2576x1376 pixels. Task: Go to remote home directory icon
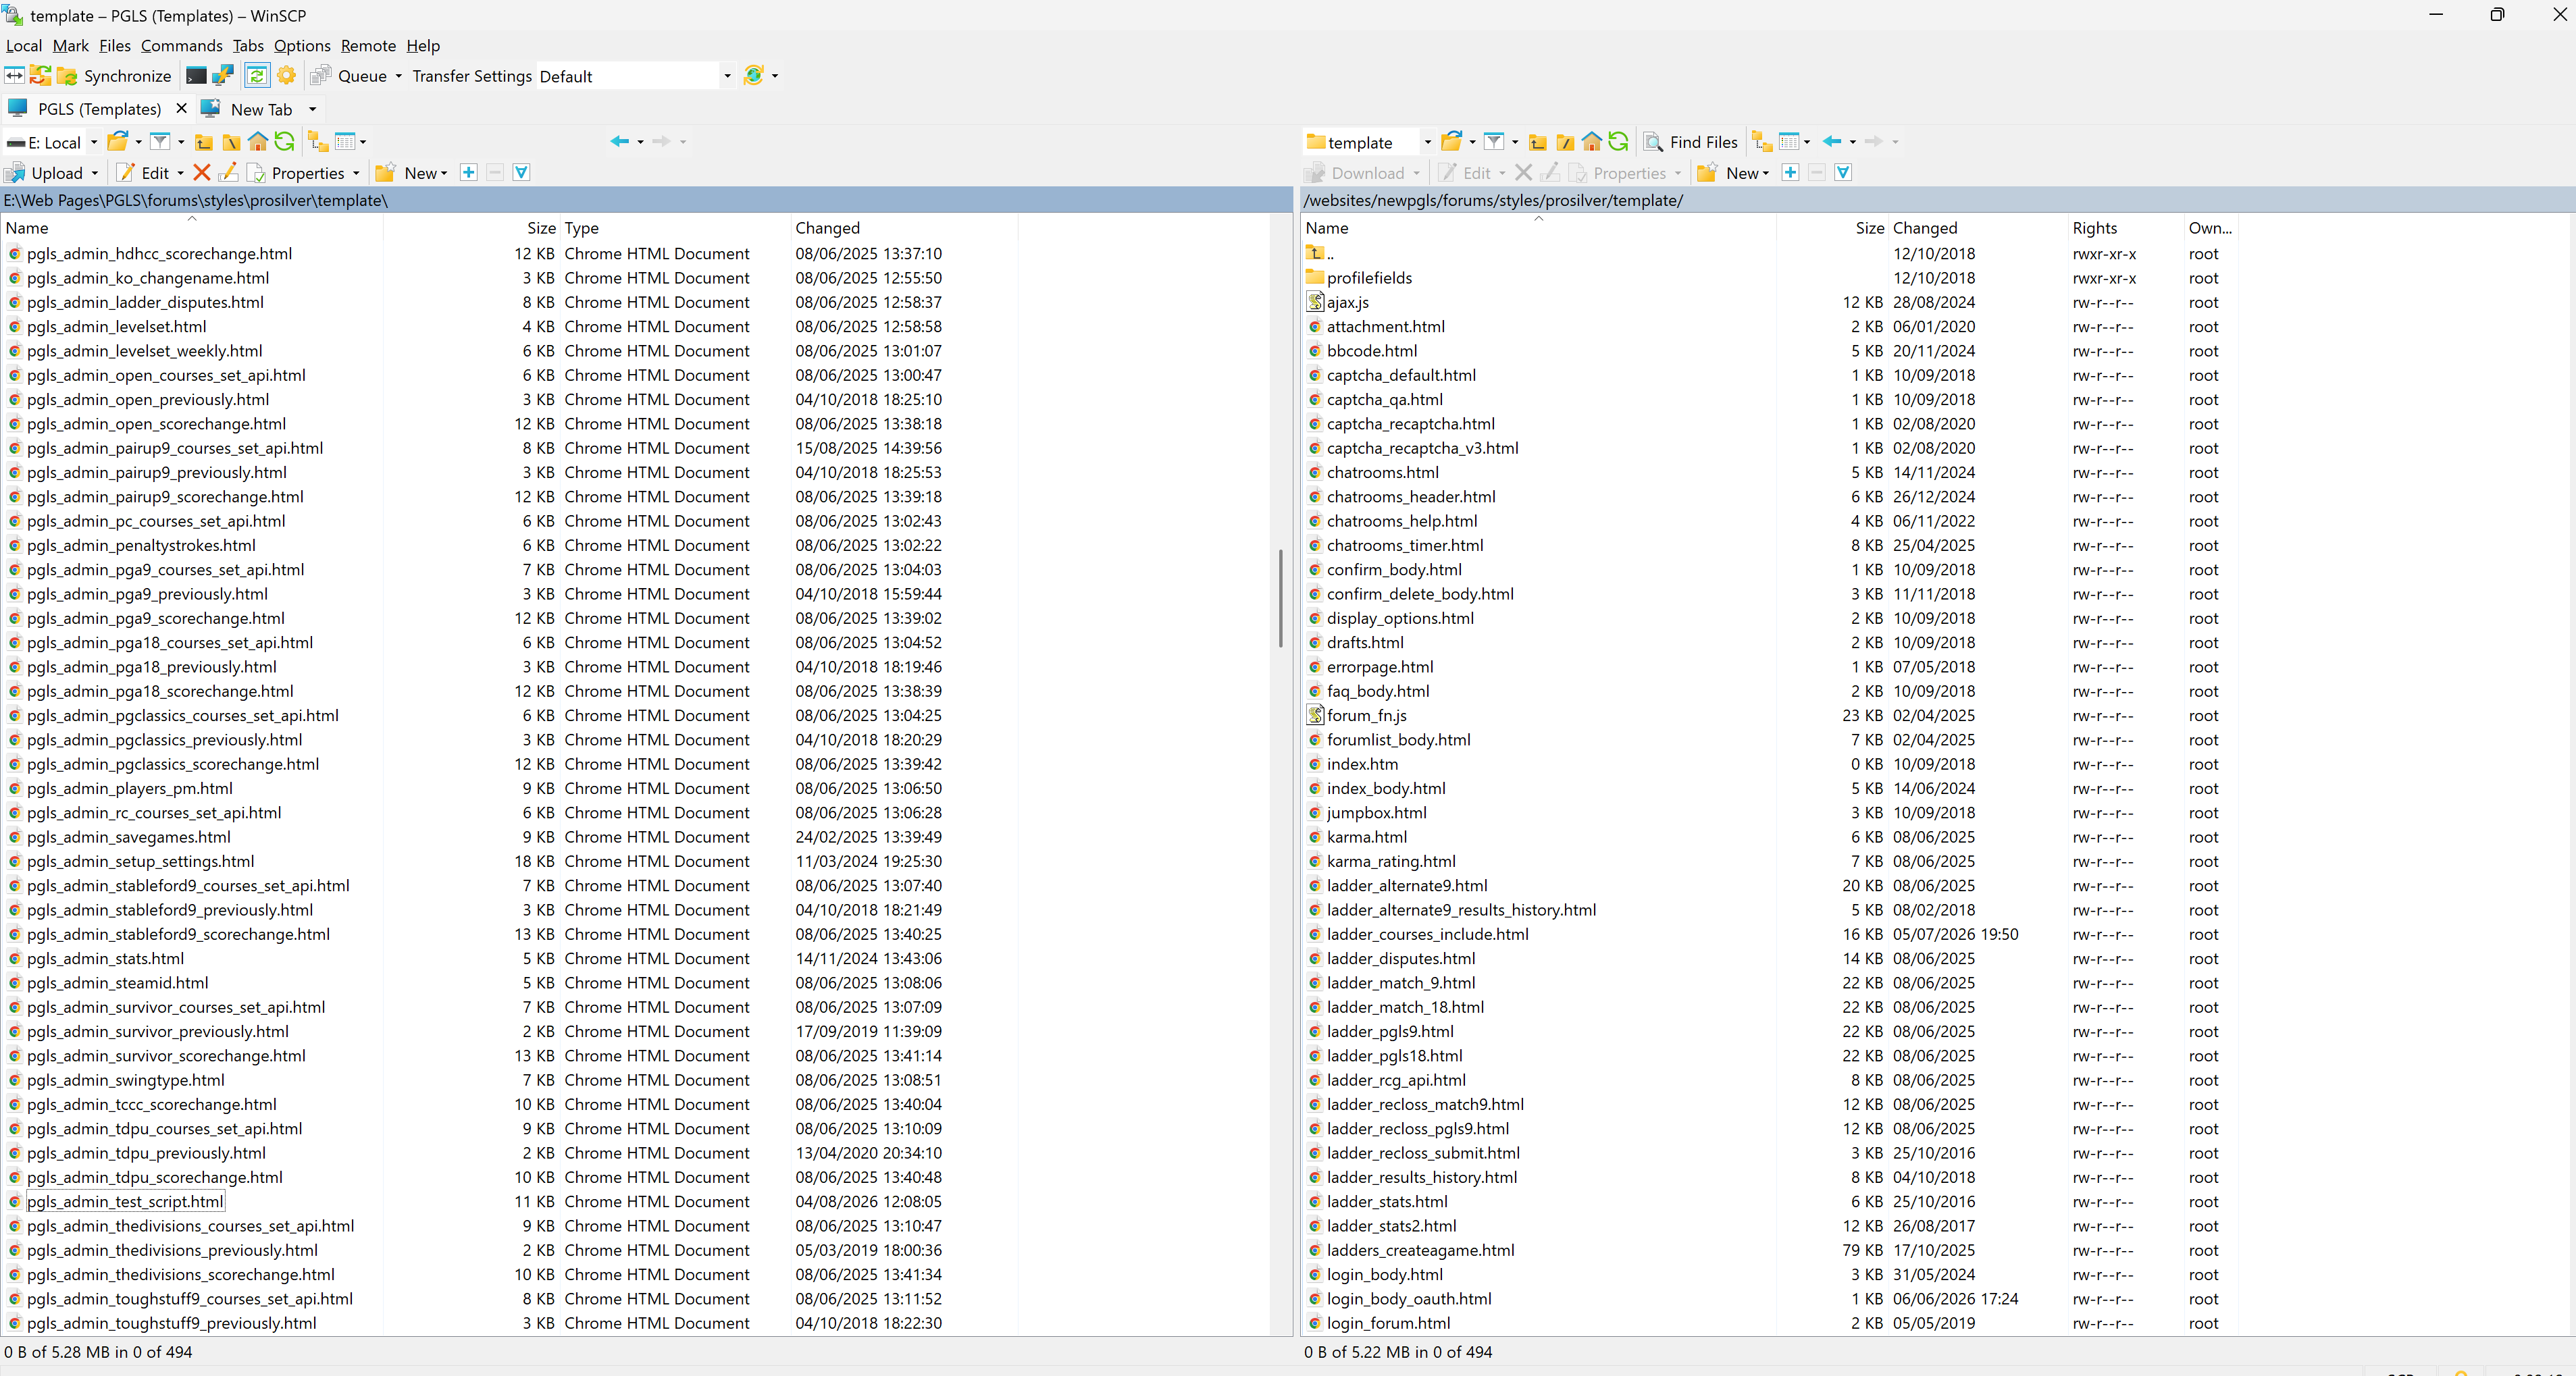tap(1592, 141)
